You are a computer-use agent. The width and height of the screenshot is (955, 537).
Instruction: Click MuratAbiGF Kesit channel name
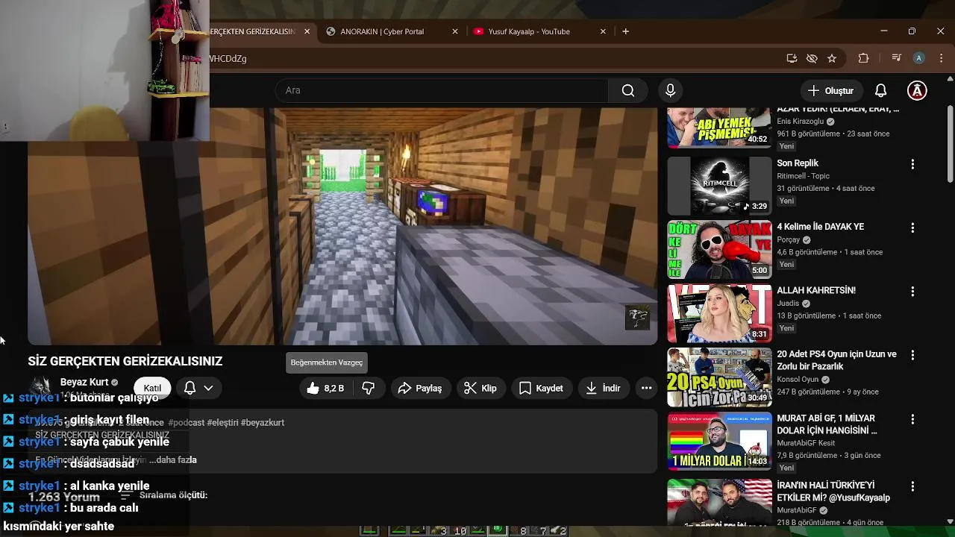tap(806, 443)
